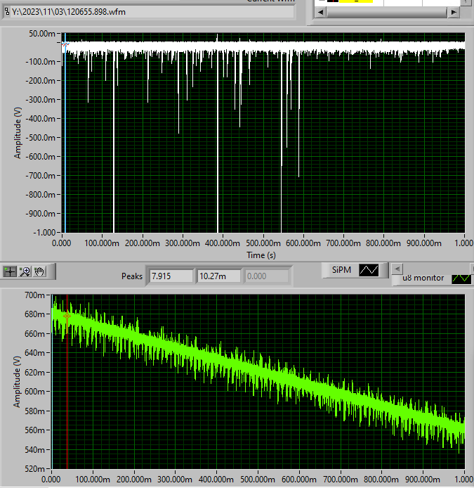Screen dimensions: 474x488
Task: Click bottom graph Amplitude (V) axis title
Action: click(x=16, y=382)
